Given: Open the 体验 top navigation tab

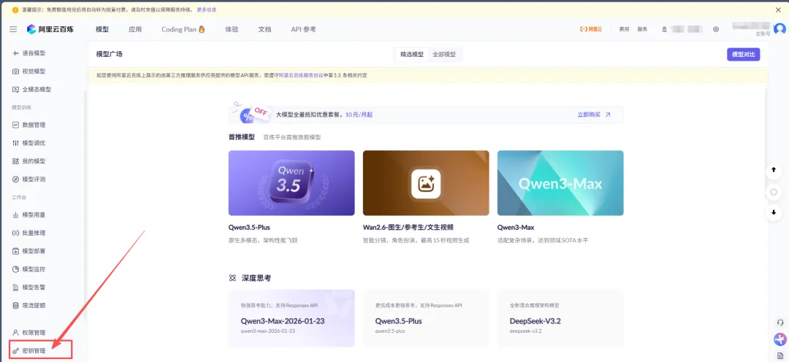Looking at the screenshot, I should tap(232, 29).
